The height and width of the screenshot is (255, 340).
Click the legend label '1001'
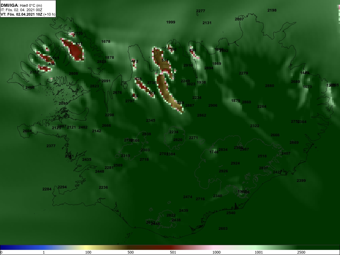point(259,252)
